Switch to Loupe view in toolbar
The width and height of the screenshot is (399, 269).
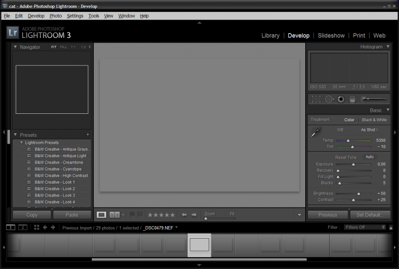pyautogui.click(x=101, y=215)
